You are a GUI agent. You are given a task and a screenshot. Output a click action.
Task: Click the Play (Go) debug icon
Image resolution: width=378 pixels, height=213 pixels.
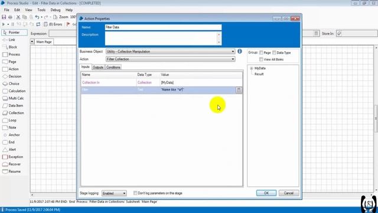[4, 24]
